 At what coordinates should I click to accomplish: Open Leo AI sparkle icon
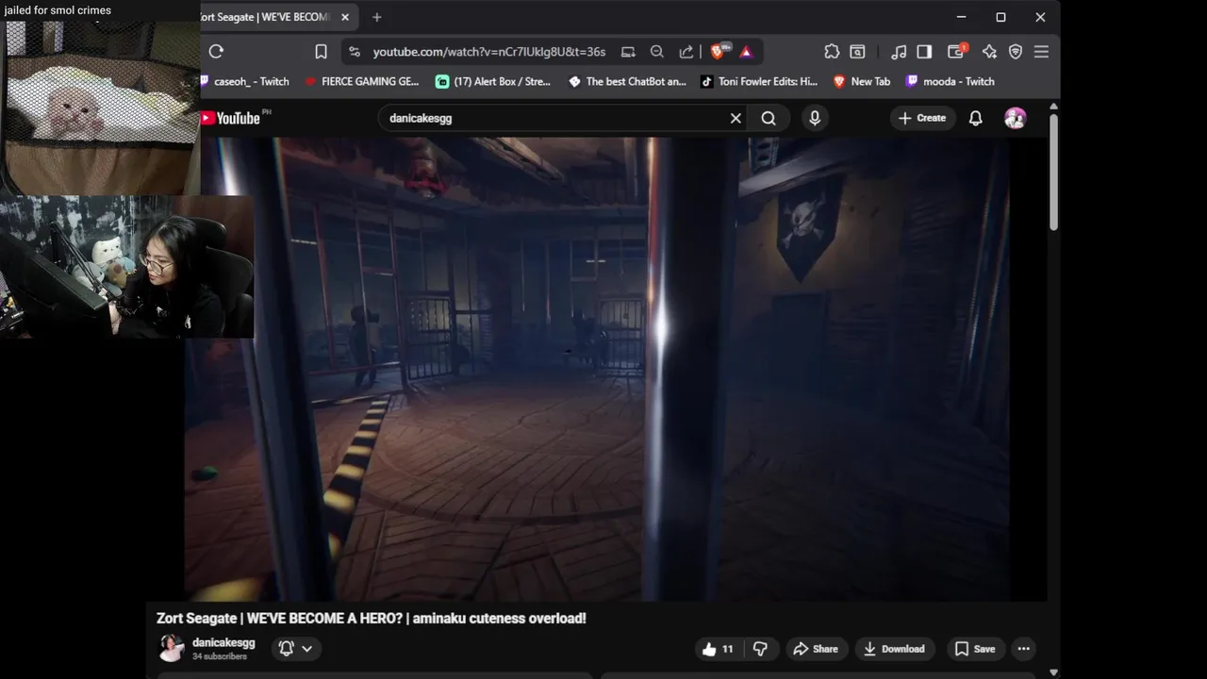coord(989,52)
